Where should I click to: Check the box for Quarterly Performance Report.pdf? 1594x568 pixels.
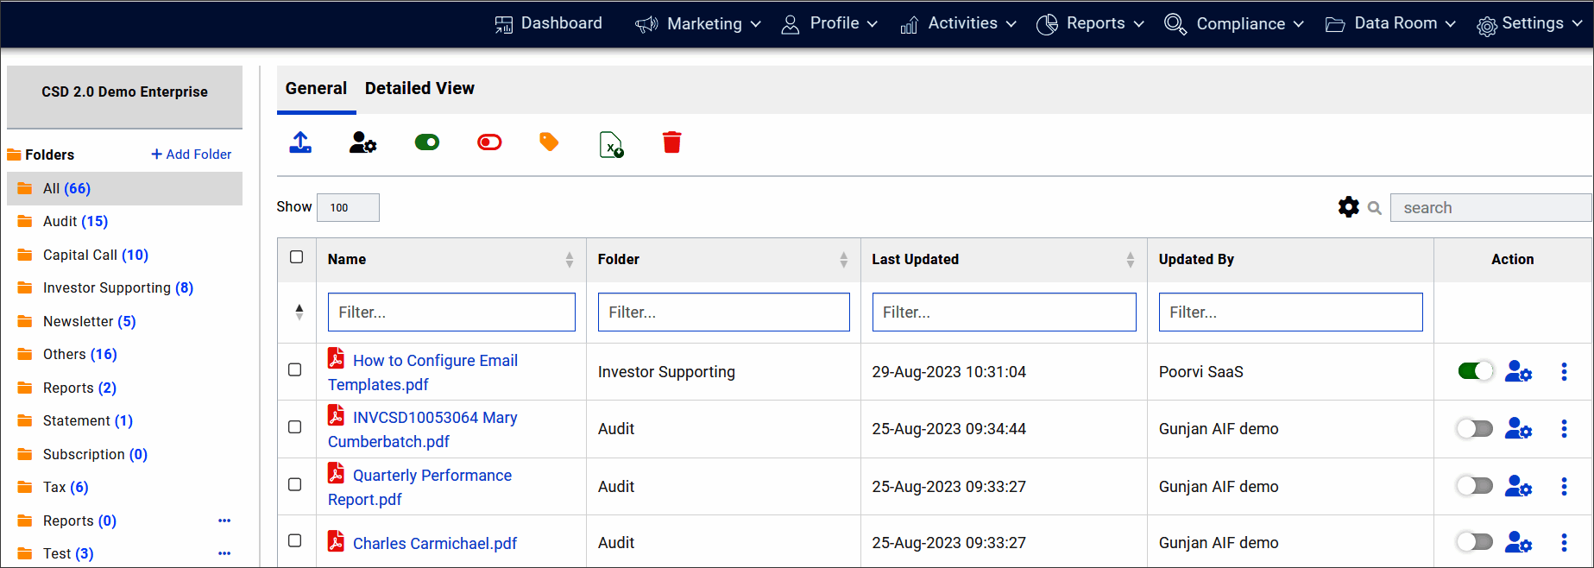[x=295, y=484]
